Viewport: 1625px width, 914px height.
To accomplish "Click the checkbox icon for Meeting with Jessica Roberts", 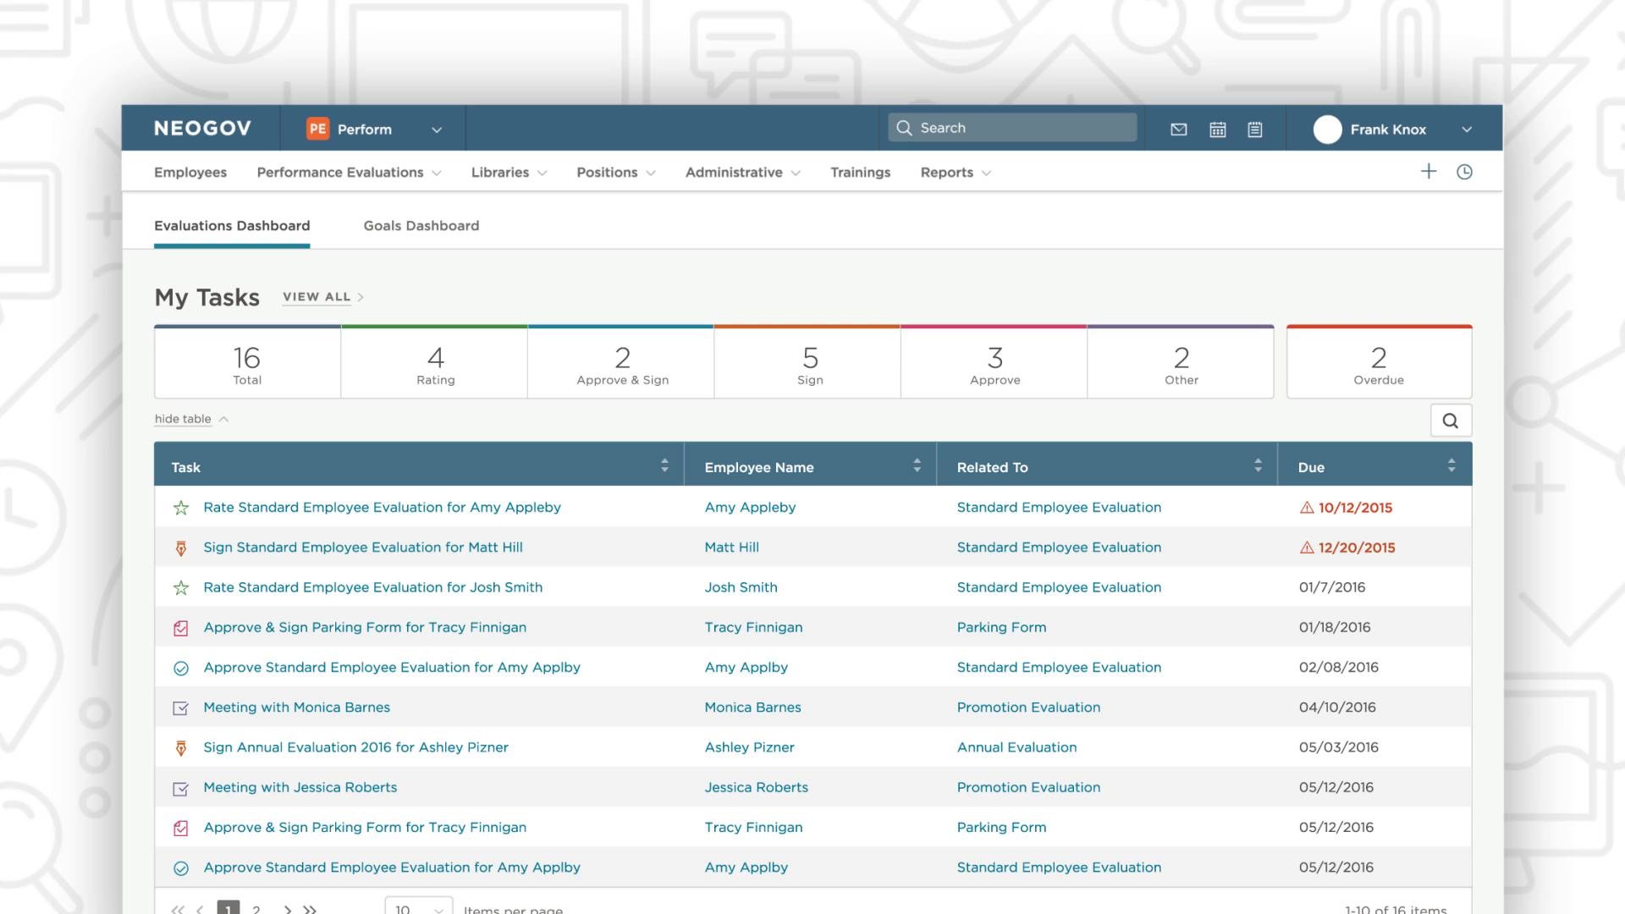I will coord(180,789).
